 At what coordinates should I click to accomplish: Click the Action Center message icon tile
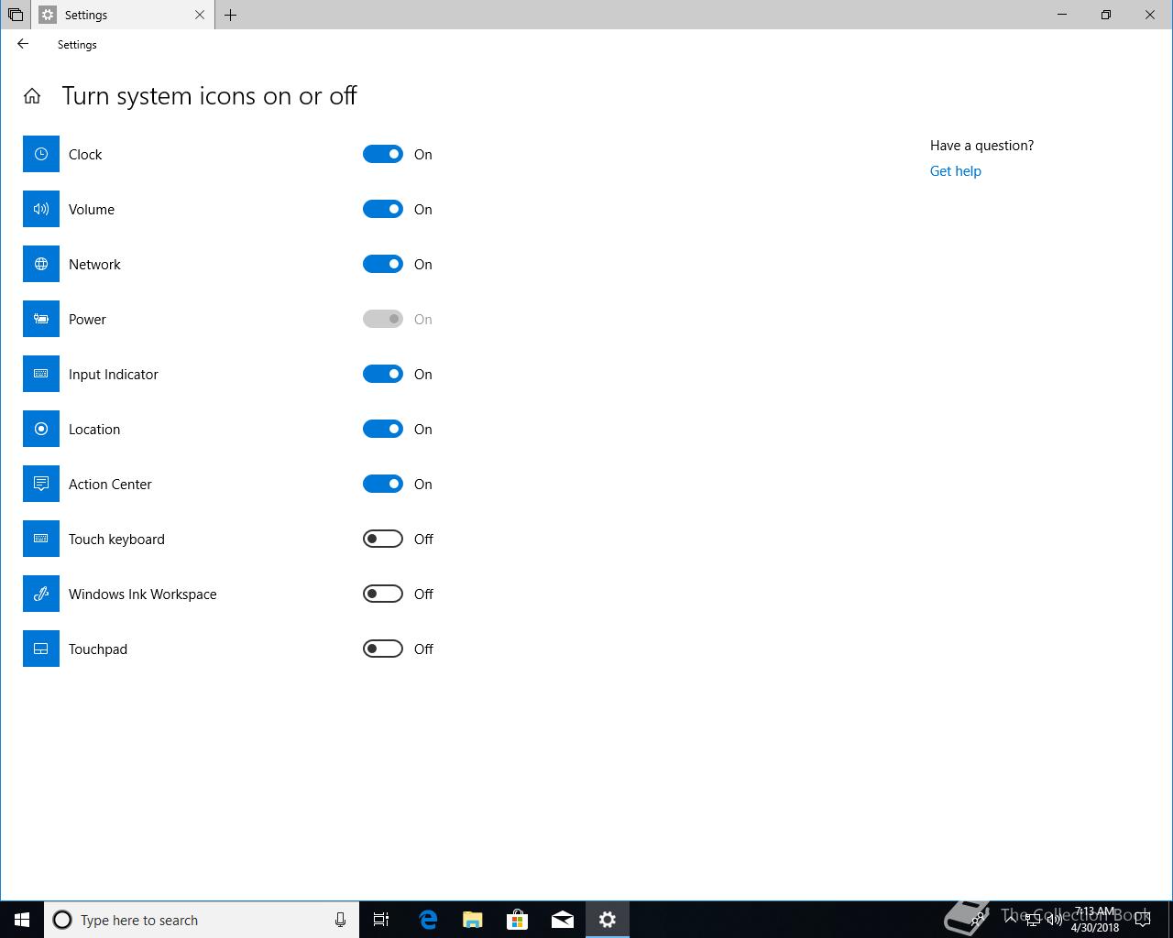coord(41,484)
